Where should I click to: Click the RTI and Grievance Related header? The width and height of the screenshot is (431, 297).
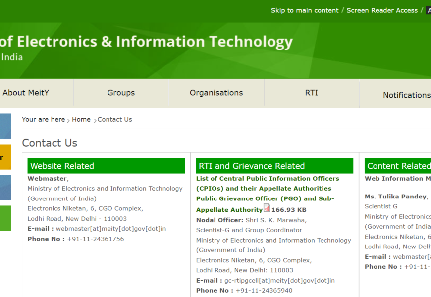coord(274,166)
